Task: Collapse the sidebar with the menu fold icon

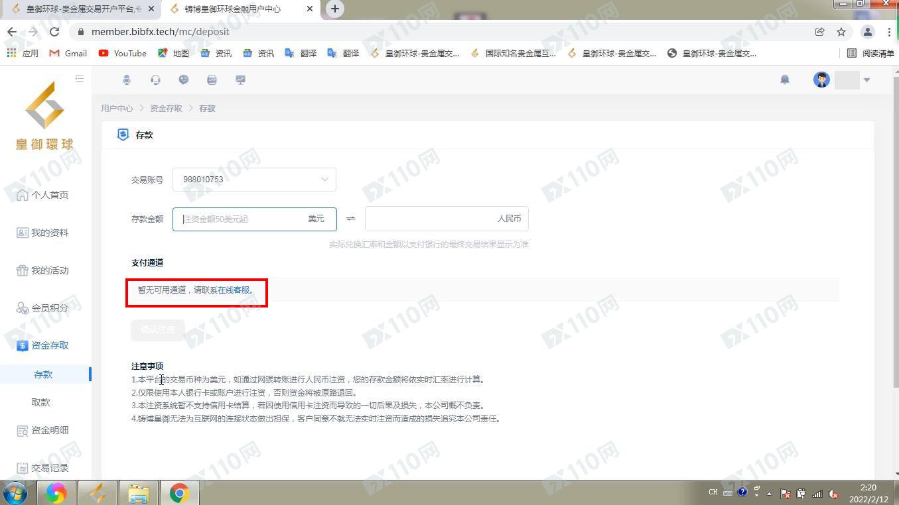Action: [80, 78]
